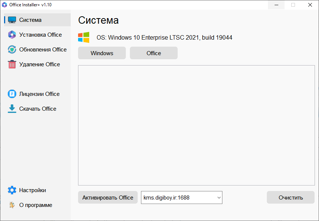
Task: Click the monitor icon next to Система
Action: (12, 20)
